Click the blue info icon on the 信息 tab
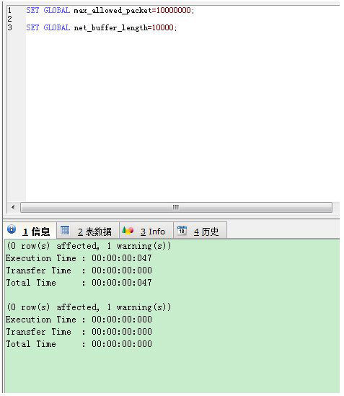 12,229
